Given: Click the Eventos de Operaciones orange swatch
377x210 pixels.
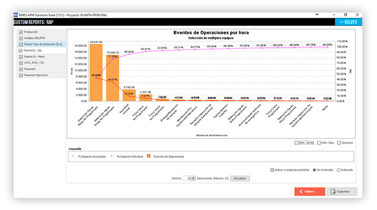Looking at the screenshot, I should [148, 156].
